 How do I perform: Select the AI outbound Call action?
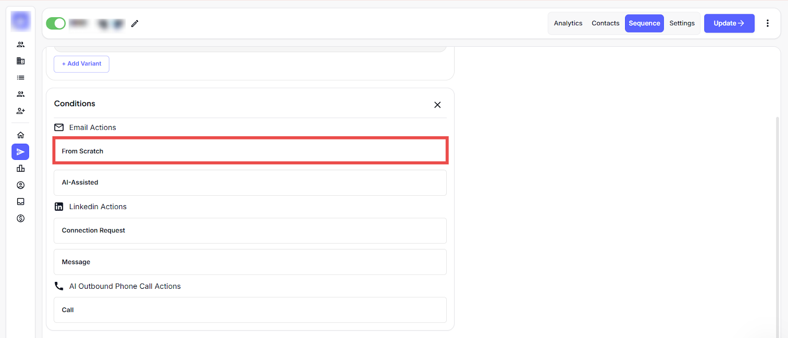click(250, 310)
